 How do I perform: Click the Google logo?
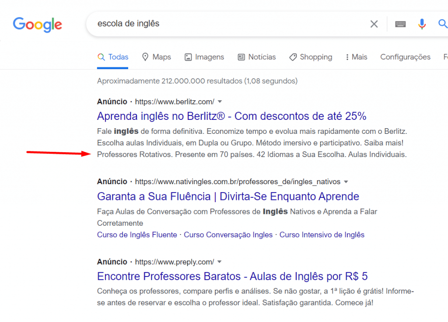point(38,24)
